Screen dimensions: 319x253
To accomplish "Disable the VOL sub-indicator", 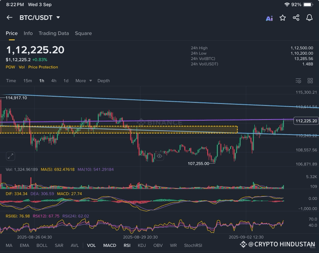I will pyautogui.click(x=91, y=245).
